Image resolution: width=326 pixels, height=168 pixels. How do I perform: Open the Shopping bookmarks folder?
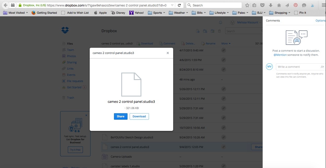(280, 13)
